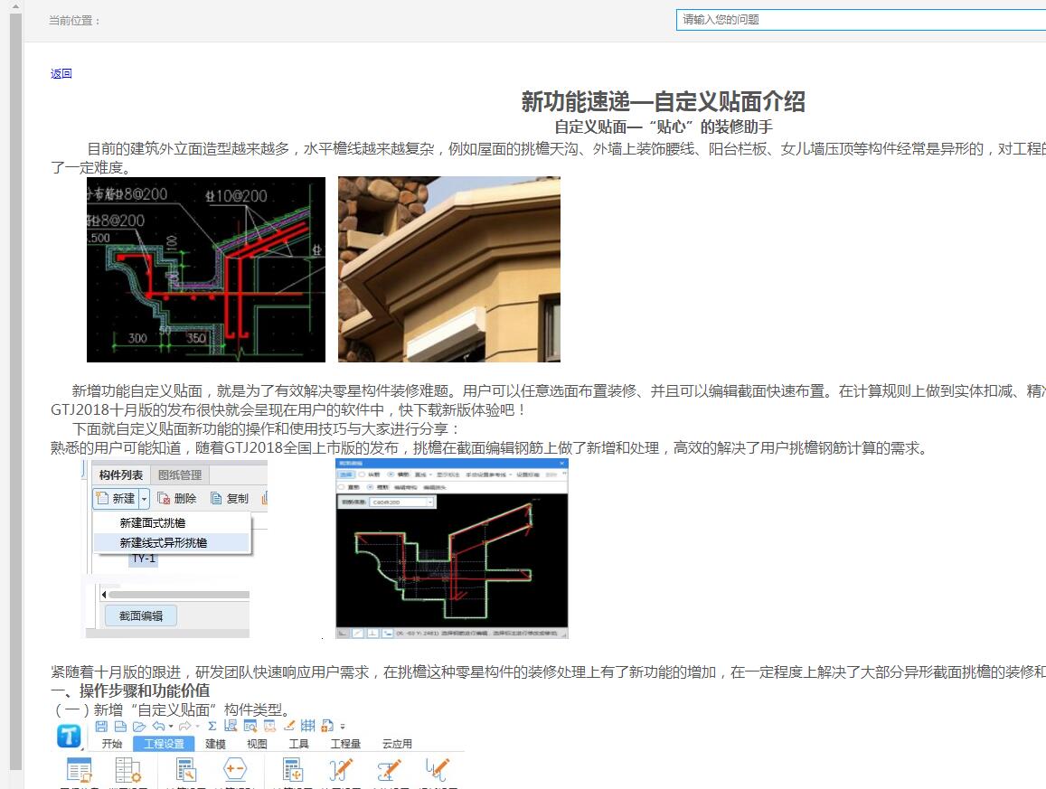Select the checked radio button in section editor second row
Viewport: 1046px width, 789px height.
tap(371, 487)
